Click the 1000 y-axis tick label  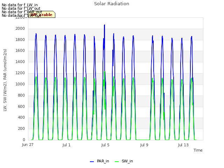[20, 84]
